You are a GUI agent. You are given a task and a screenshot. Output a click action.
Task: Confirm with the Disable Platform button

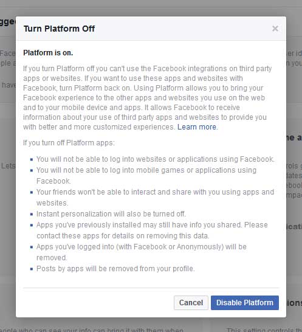click(245, 303)
